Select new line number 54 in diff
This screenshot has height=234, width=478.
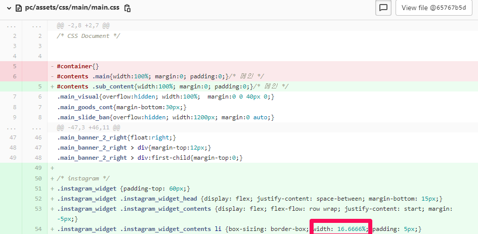[39, 229]
